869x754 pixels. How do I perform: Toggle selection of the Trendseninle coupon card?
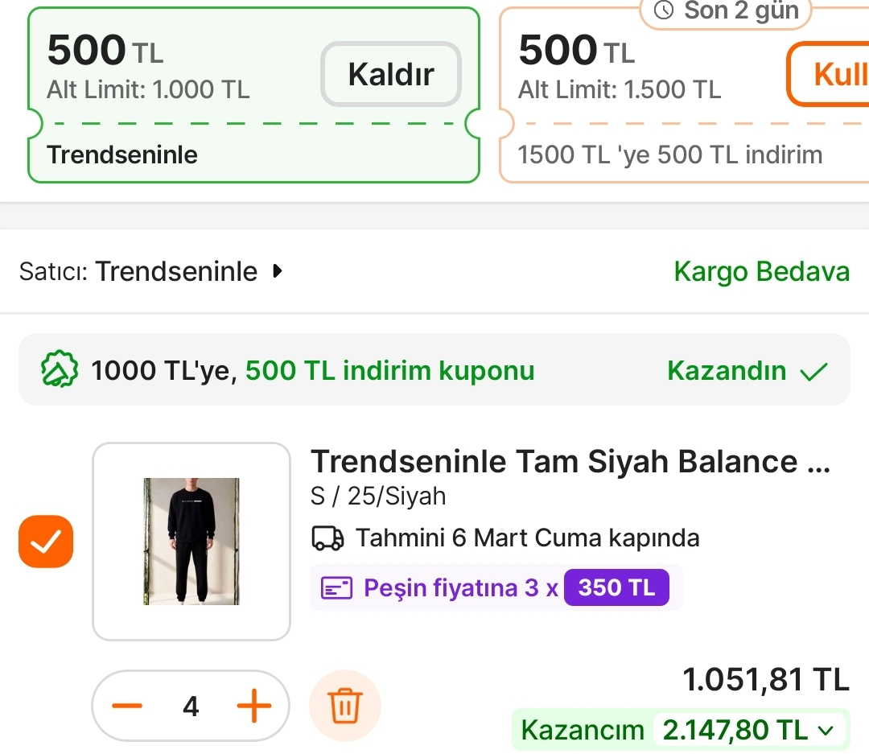click(x=253, y=93)
